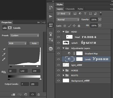113x98 pixels.
Task: Open the Layers panel flyout menu
Action: click(x=111, y=9)
